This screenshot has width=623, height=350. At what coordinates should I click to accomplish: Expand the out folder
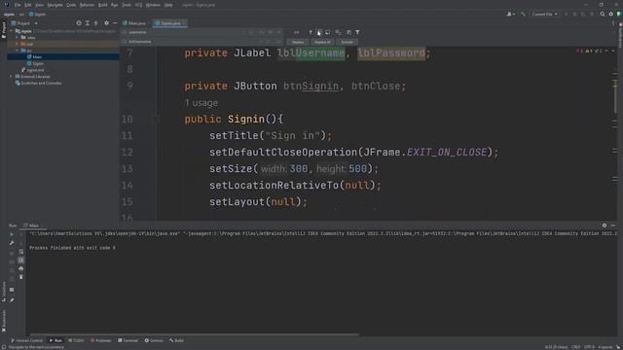click(x=17, y=44)
